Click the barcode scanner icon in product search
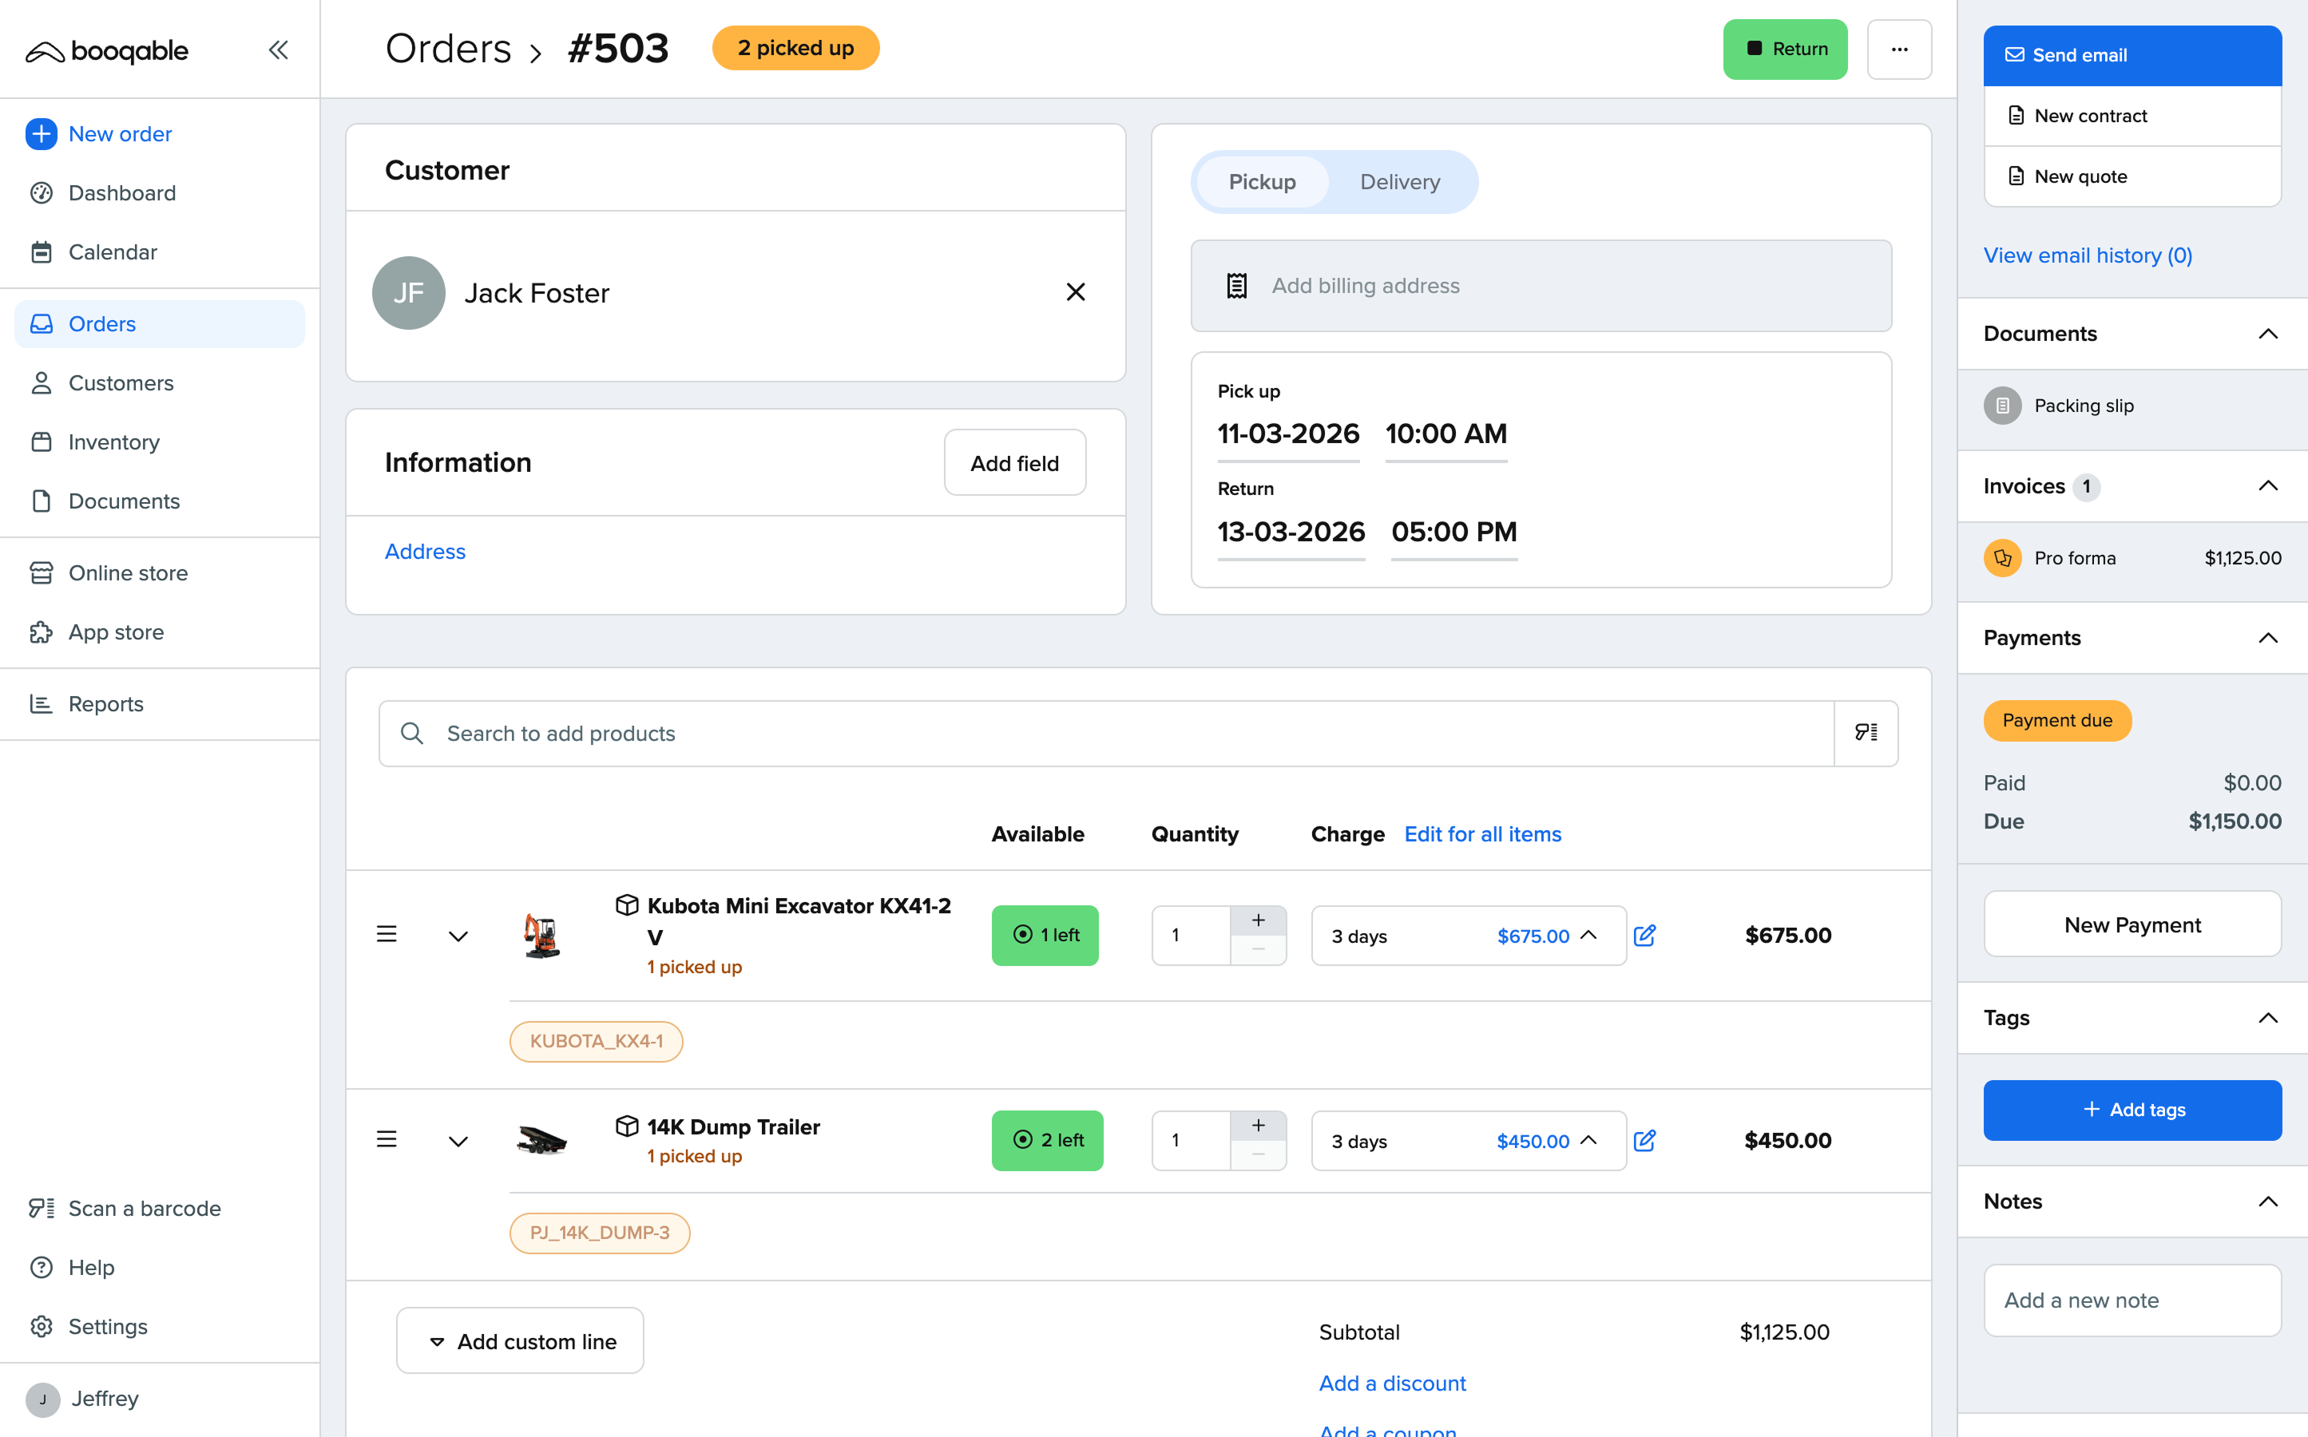The width and height of the screenshot is (2308, 1437). pos(1865,733)
